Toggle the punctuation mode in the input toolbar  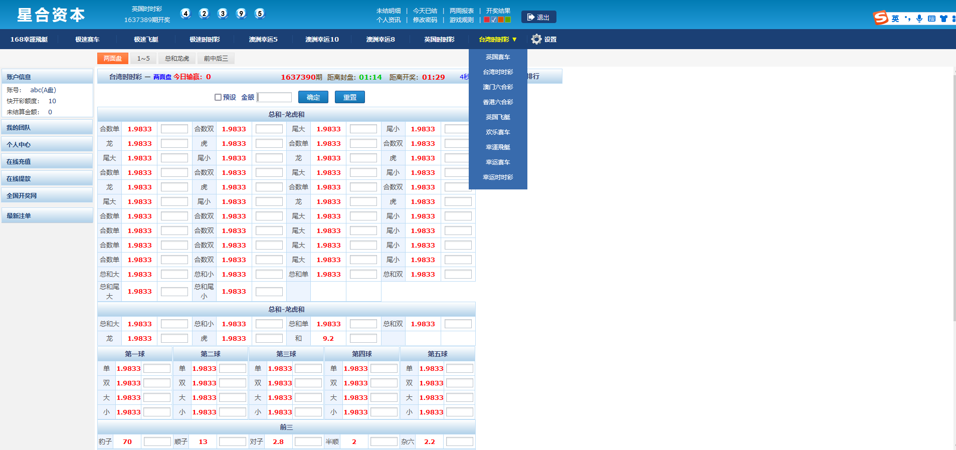tap(907, 19)
